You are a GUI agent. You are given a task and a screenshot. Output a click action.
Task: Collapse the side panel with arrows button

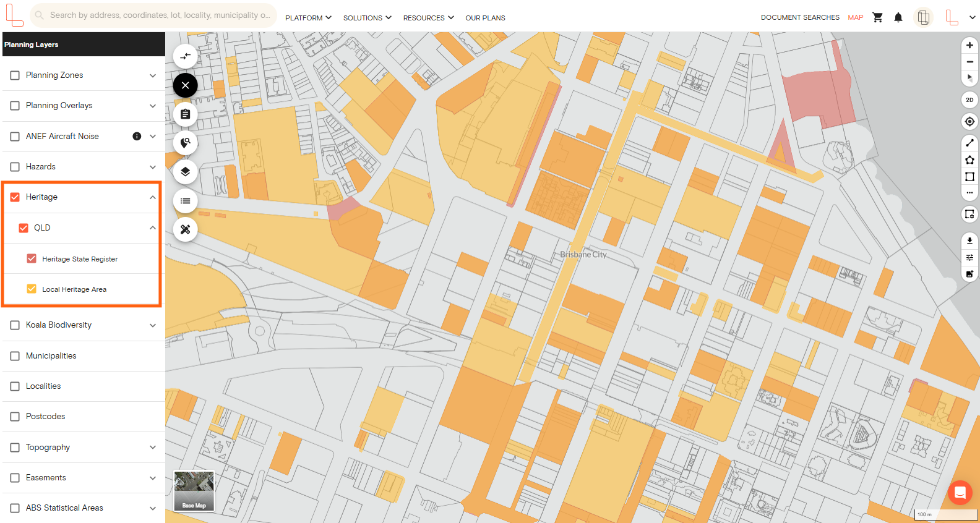[x=185, y=56]
